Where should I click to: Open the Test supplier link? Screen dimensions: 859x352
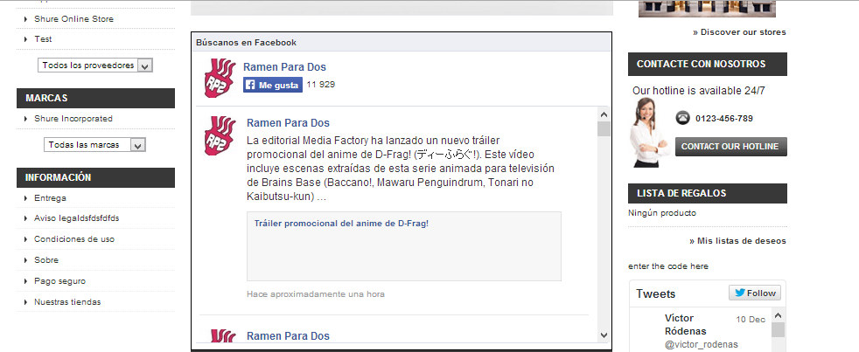(43, 38)
